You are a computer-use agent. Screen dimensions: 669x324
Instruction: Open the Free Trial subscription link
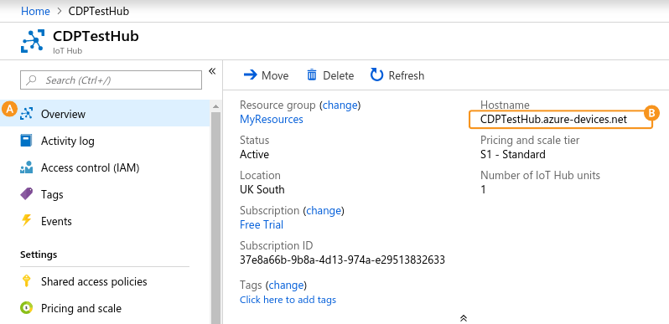click(262, 224)
